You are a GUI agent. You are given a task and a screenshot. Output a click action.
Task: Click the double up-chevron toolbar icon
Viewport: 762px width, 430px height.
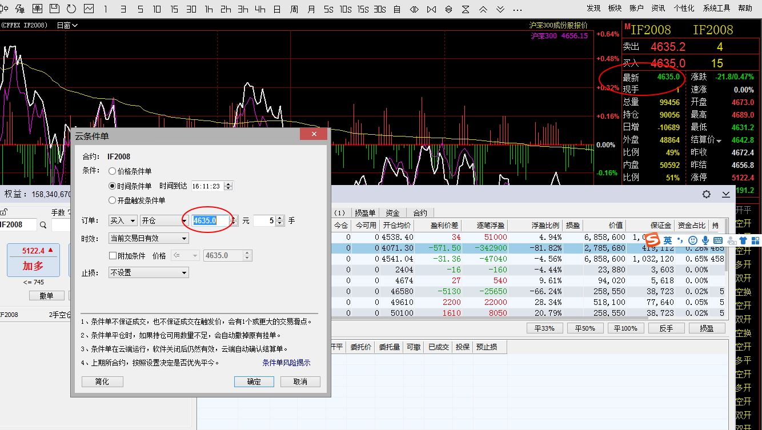coord(483,9)
